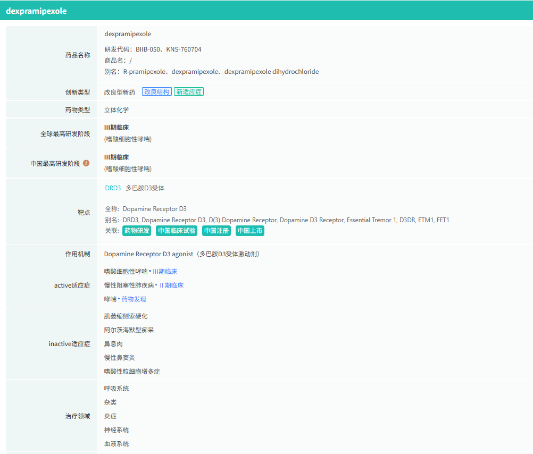Viewport: 533px width, 454px height.
Task: Click the info icon beside 中国最高研发阶段
Action: click(x=86, y=163)
